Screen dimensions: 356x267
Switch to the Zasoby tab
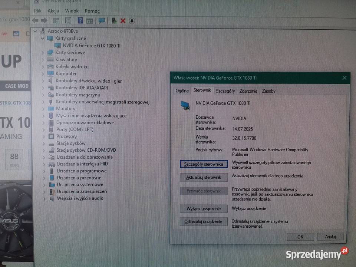[268, 91]
